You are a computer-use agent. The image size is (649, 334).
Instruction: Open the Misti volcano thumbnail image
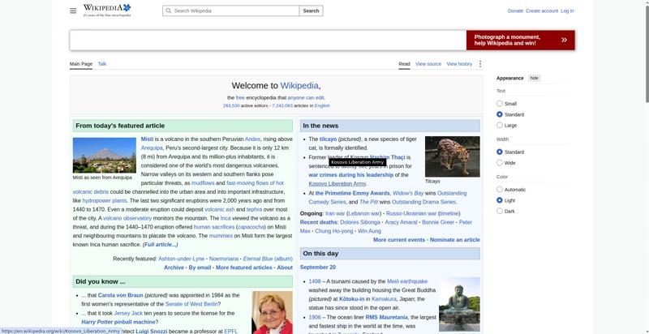pos(105,156)
